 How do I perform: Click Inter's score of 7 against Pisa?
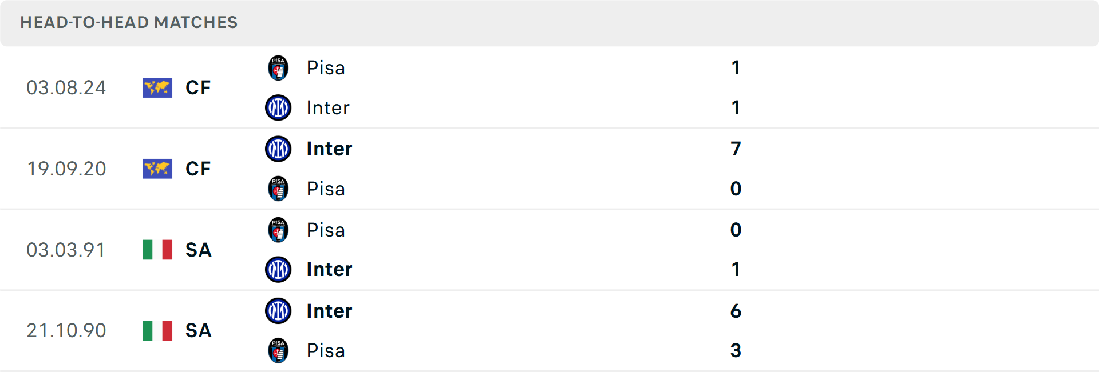[736, 149]
